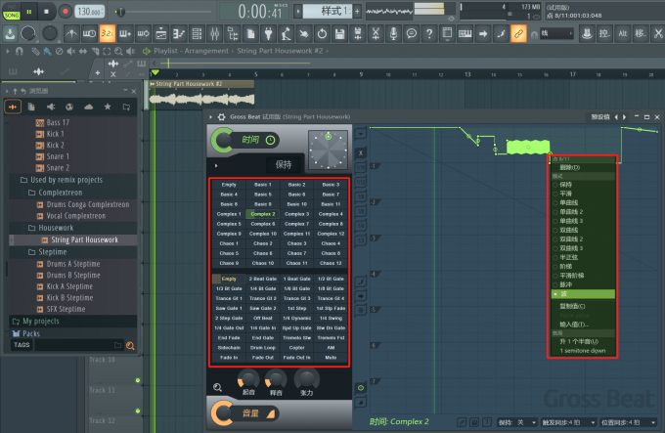Toggle the typing keyboard to piano icon
The image size is (665, 433).
coord(465,33)
